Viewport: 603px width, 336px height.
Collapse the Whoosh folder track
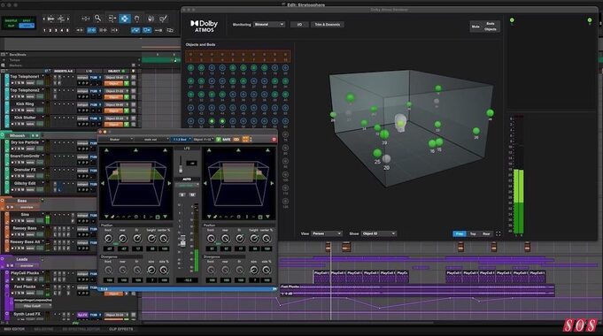[x=3, y=135]
